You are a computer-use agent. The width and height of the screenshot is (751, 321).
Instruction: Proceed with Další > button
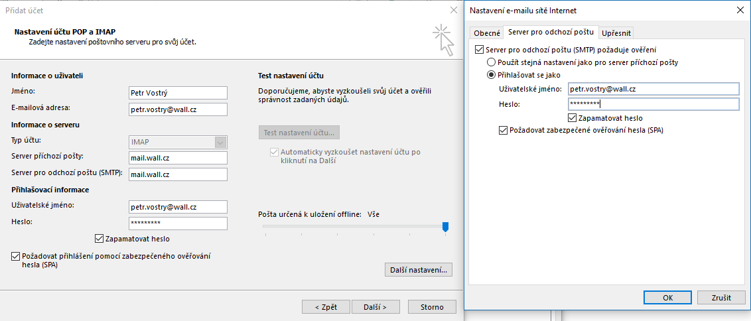376,307
